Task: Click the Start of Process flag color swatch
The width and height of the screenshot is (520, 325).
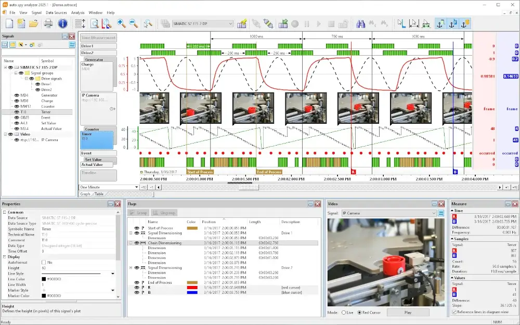Action: coord(192,228)
